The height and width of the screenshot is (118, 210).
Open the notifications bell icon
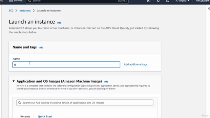click(158, 1)
